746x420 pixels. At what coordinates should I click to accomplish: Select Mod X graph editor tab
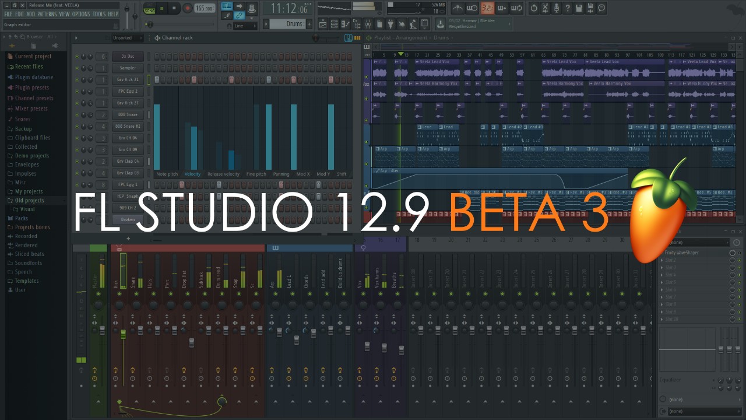click(303, 174)
